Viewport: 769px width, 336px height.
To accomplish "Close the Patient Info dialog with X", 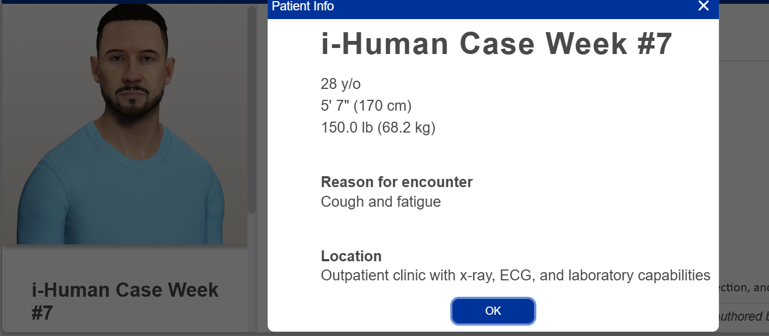I will coord(703,6).
